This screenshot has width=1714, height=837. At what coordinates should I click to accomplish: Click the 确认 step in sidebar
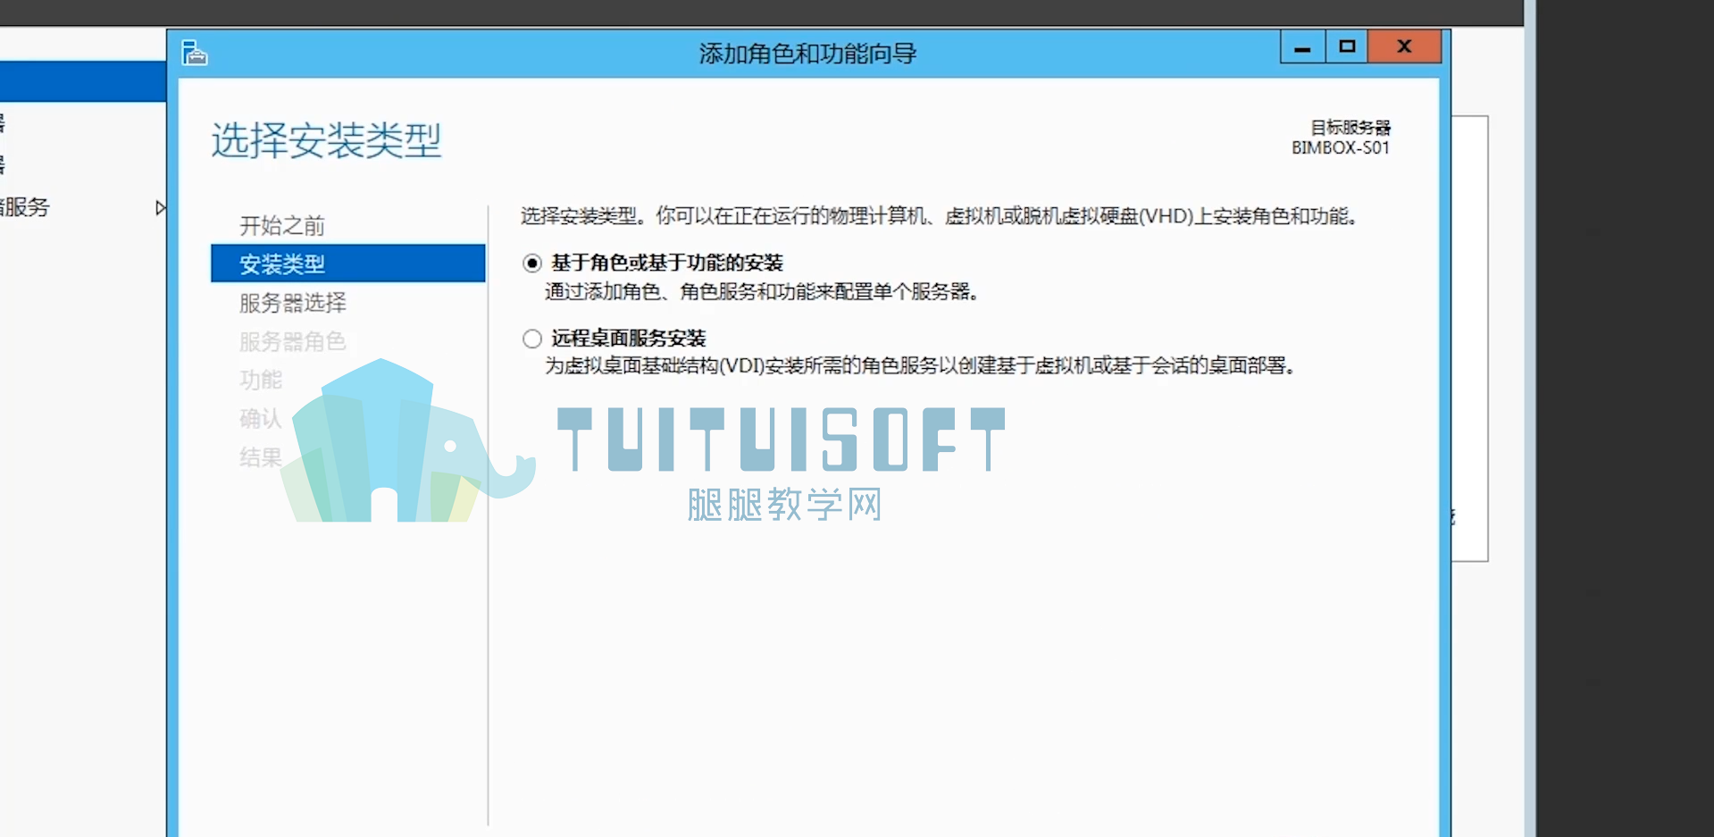pos(261,418)
